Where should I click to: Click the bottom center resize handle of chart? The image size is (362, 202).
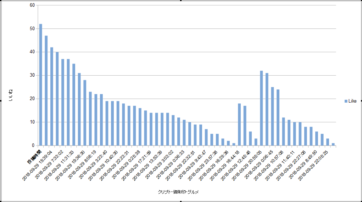tap(181, 201)
